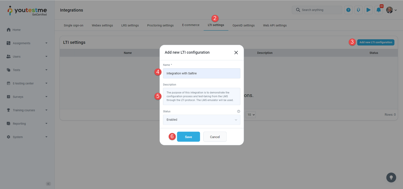Switch to the OpenID settings tab
Image resolution: width=403 pixels, height=189 pixels.
tap(243, 25)
